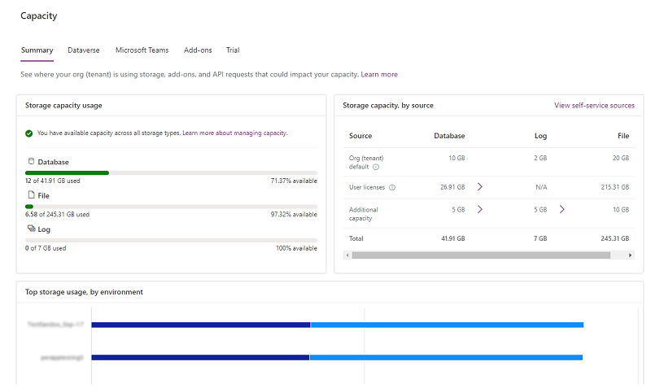Select the Trial tab
This screenshot has height=388, width=651.
coord(233,50)
